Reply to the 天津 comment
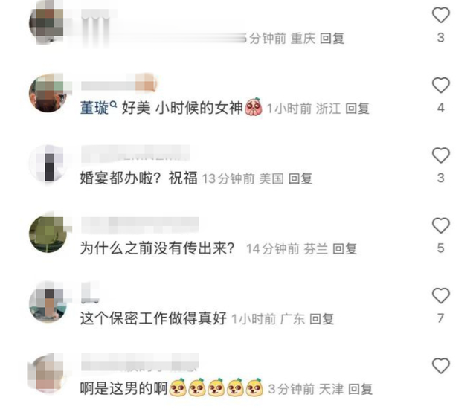Viewport: 476px width, 415px height. tap(360, 389)
